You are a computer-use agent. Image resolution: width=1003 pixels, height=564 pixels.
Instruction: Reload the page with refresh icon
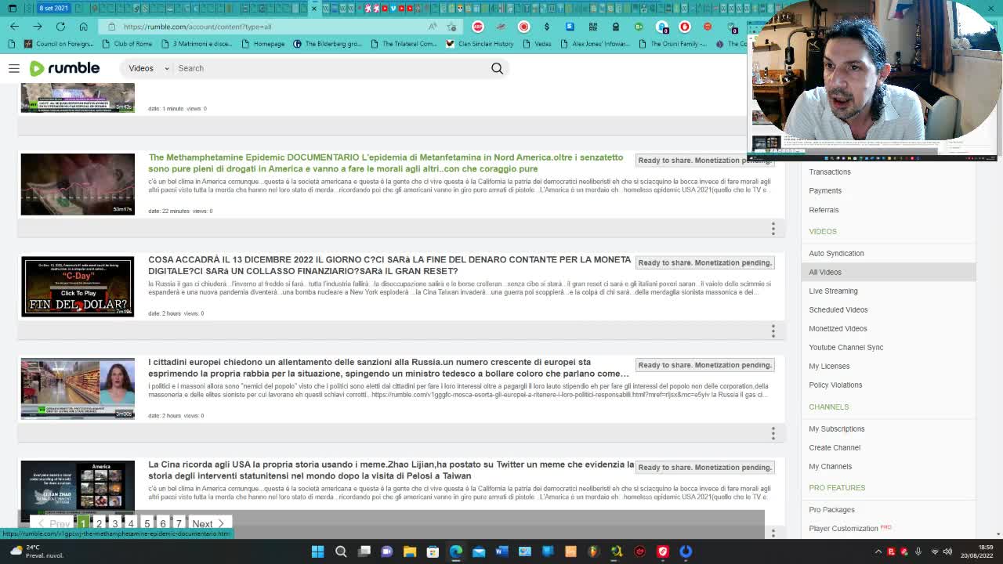(x=60, y=27)
